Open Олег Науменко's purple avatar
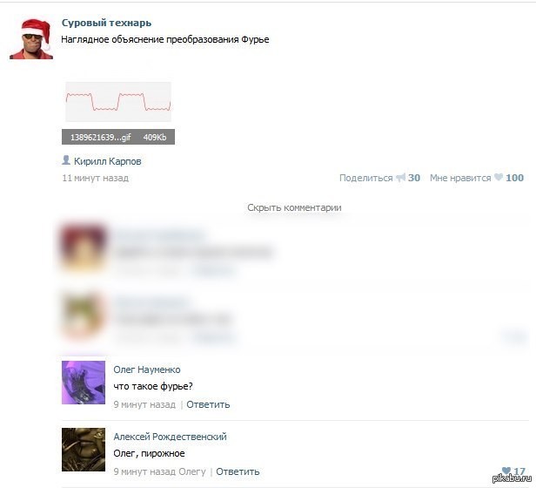The image size is (536, 488). pyautogui.click(x=84, y=383)
